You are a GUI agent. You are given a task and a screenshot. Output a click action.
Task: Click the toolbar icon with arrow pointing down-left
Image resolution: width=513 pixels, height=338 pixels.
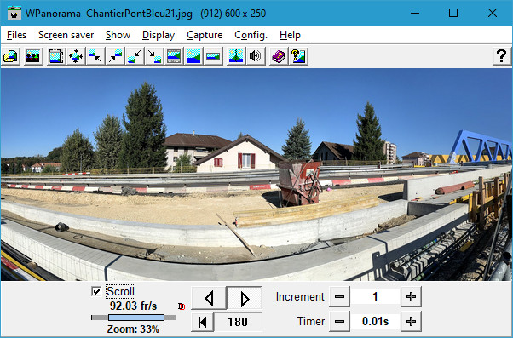(x=135, y=56)
